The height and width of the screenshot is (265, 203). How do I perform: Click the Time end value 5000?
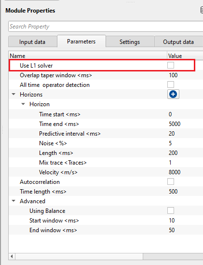coord(175,124)
